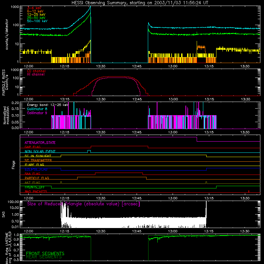Click 12:45 tick label under modulation panel
The width and height of the screenshot is (264, 264).
click(x=137, y=132)
